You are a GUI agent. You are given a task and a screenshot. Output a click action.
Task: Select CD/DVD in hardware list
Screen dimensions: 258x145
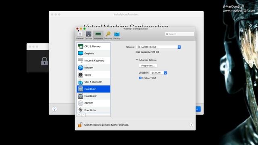pos(94,103)
